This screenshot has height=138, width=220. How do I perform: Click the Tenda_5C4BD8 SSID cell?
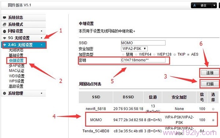coord(96,131)
